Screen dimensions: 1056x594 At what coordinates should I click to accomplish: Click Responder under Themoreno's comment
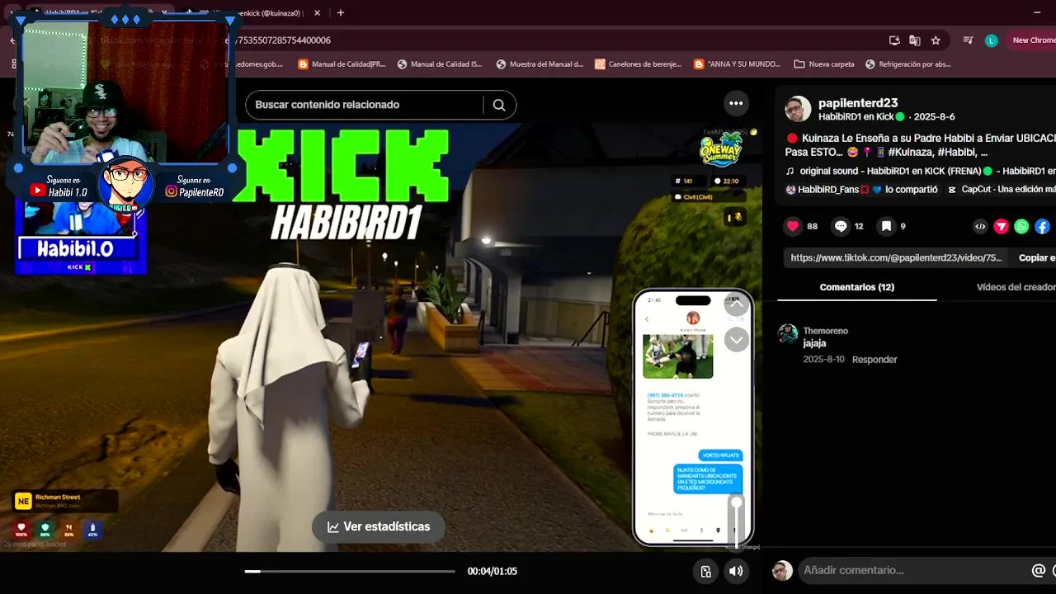coord(874,360)
